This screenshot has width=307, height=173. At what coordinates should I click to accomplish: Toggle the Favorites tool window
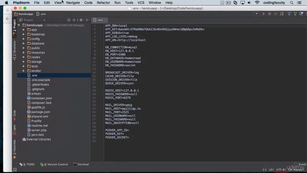click(14, 149)
